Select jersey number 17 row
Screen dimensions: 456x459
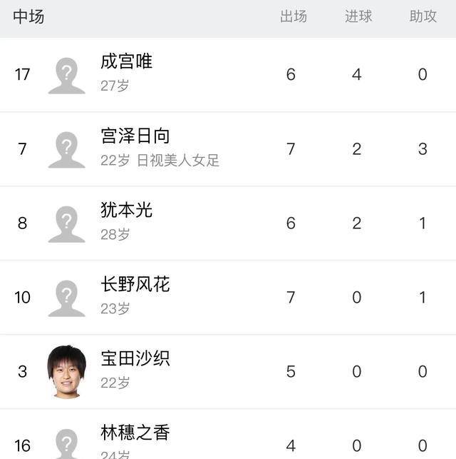coord(228,75)
